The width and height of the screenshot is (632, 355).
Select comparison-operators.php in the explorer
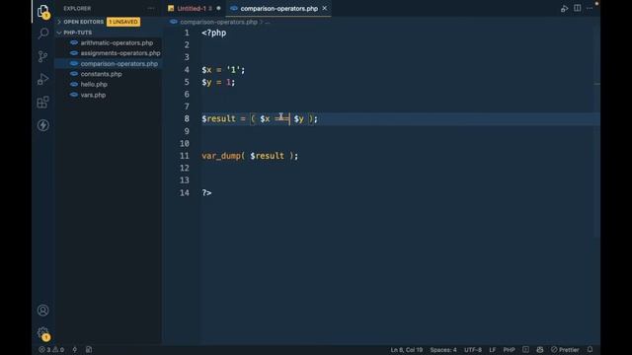tap(118, 63)
